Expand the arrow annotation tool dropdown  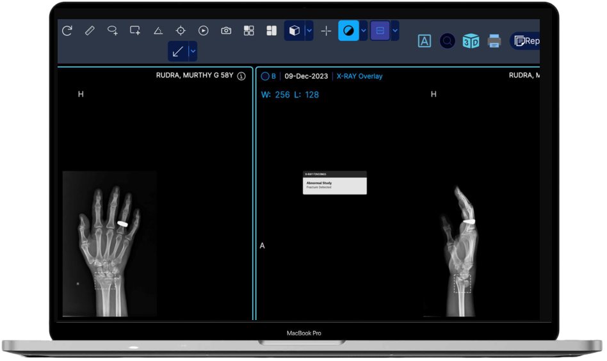coord(193,51)
